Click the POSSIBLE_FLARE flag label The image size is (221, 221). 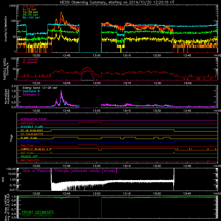coord(32,127)
